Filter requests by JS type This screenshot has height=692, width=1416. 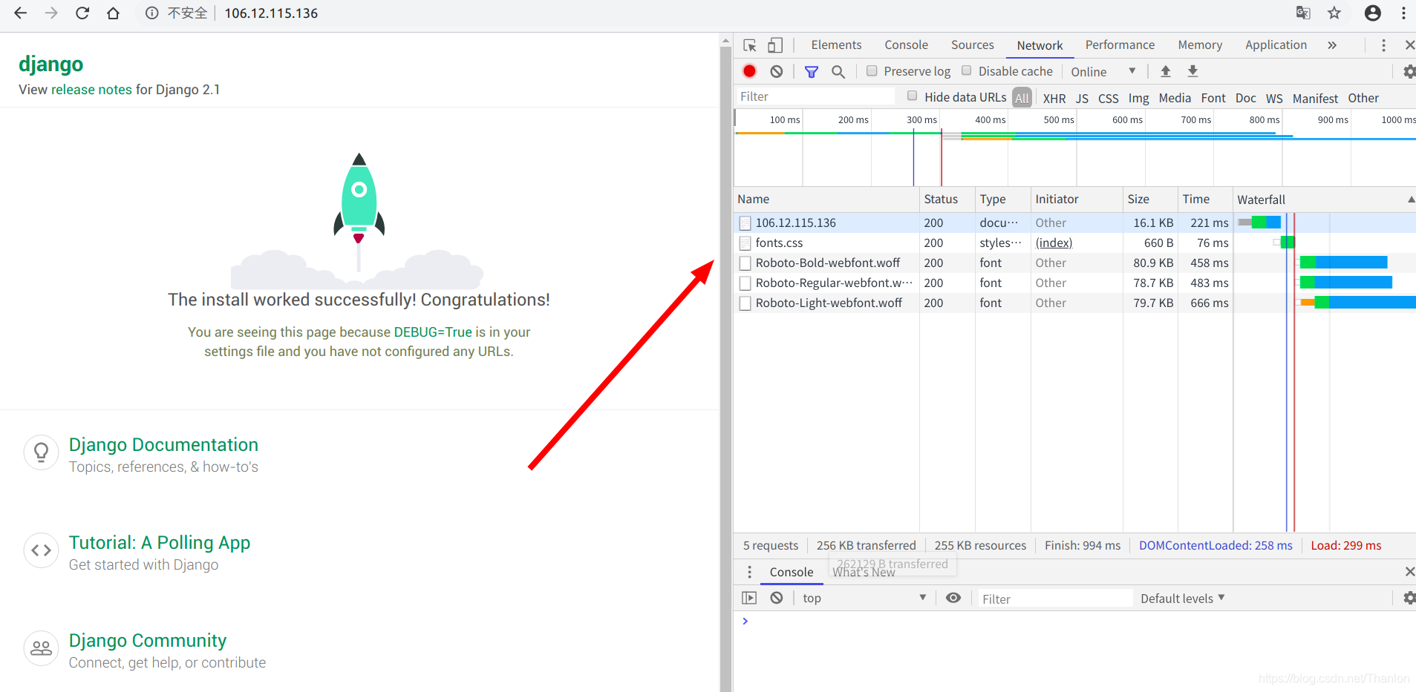tap(1082, 98)
